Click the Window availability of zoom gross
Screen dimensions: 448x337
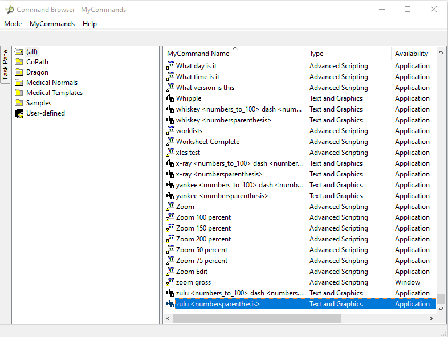pos(408,282)
